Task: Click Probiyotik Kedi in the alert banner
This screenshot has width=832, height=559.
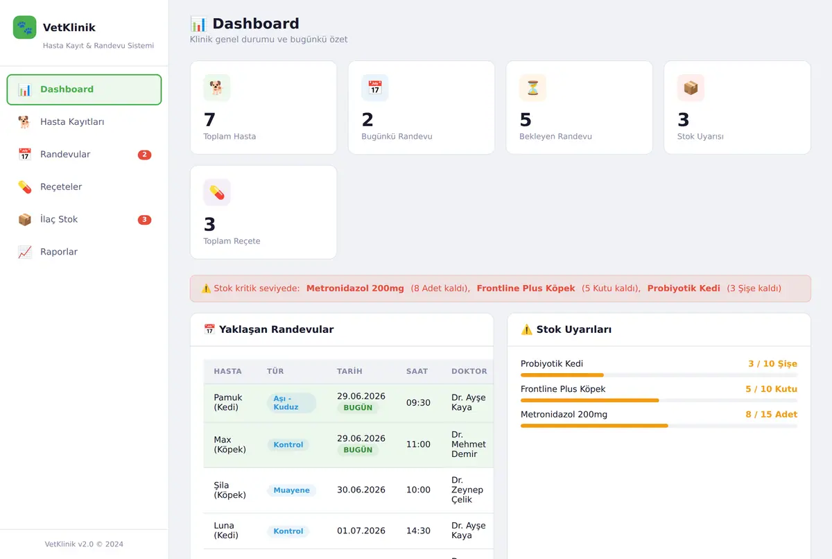Action: point(684,289)
